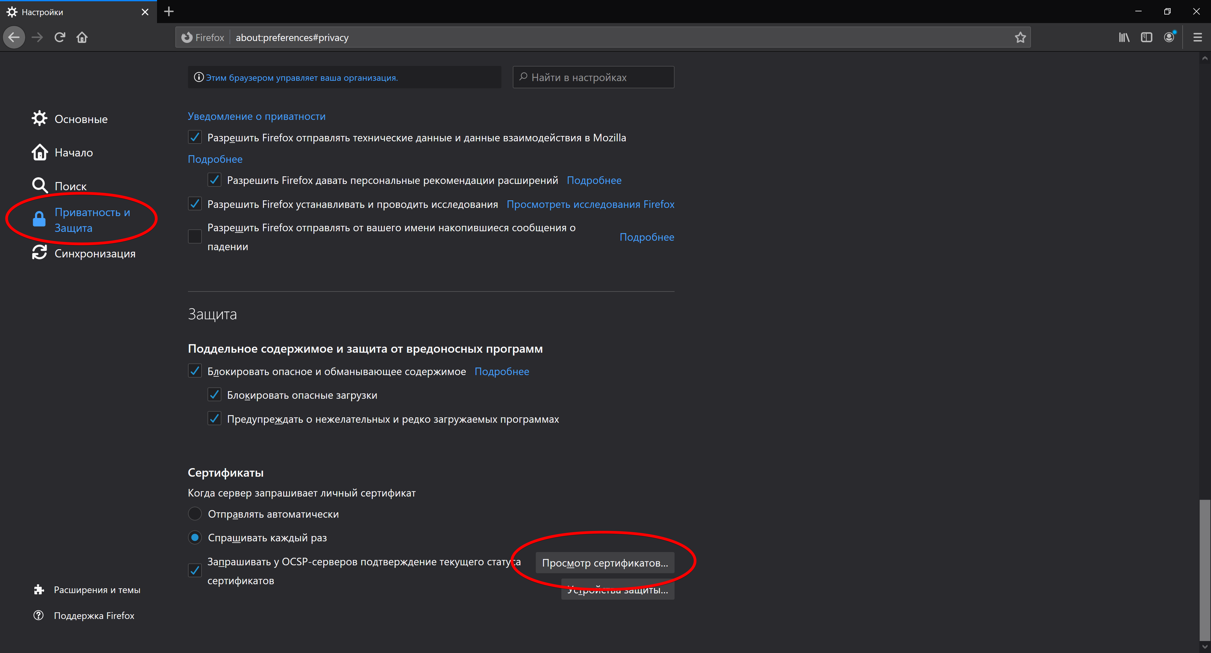Toggle OCSP server query checkbox
Image resolution: width=1211 pixels, height=653 pixels.
(x=195, y=571)
